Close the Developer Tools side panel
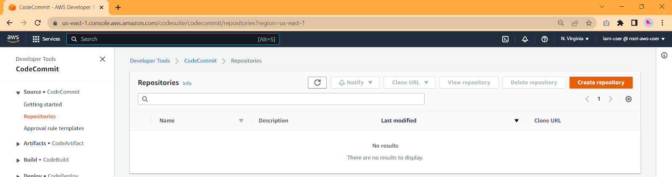The image size is (672, 177). 102,59
